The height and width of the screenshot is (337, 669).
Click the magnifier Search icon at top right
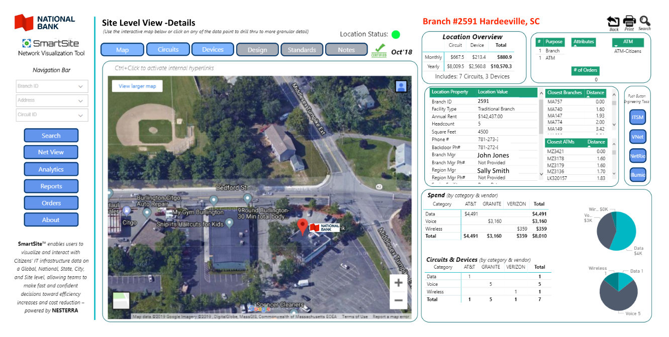645,21
